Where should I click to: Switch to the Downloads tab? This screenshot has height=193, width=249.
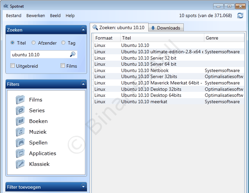click(x=166, y=28)
